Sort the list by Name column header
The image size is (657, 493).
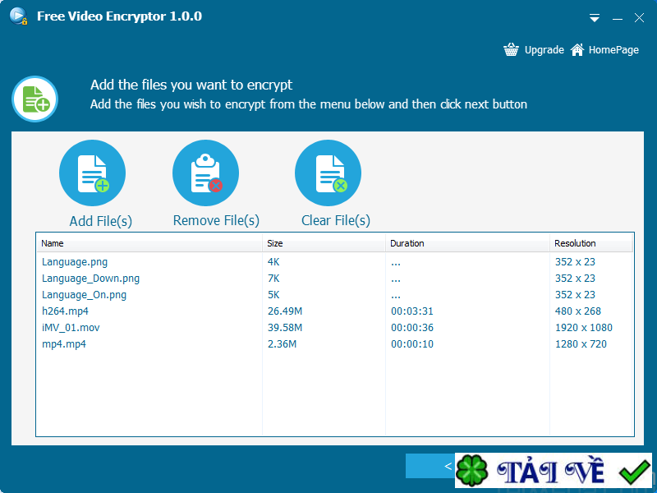(x=53, y=243)
